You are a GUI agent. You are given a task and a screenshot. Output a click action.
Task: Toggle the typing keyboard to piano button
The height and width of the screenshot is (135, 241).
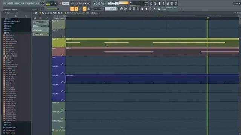pos(72,9)
